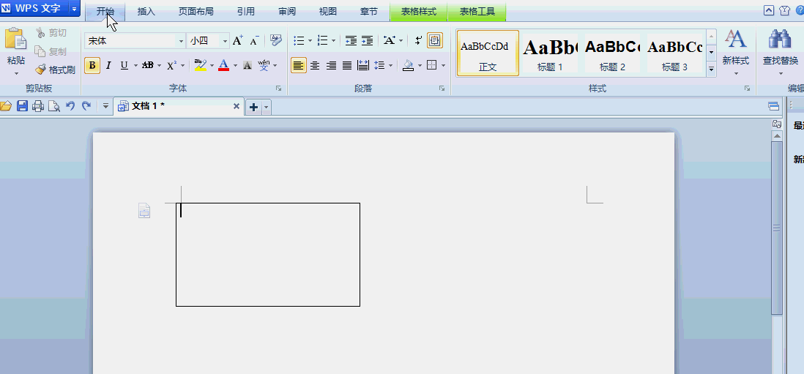Open 查找替换 binoculars button

(781, 52)
